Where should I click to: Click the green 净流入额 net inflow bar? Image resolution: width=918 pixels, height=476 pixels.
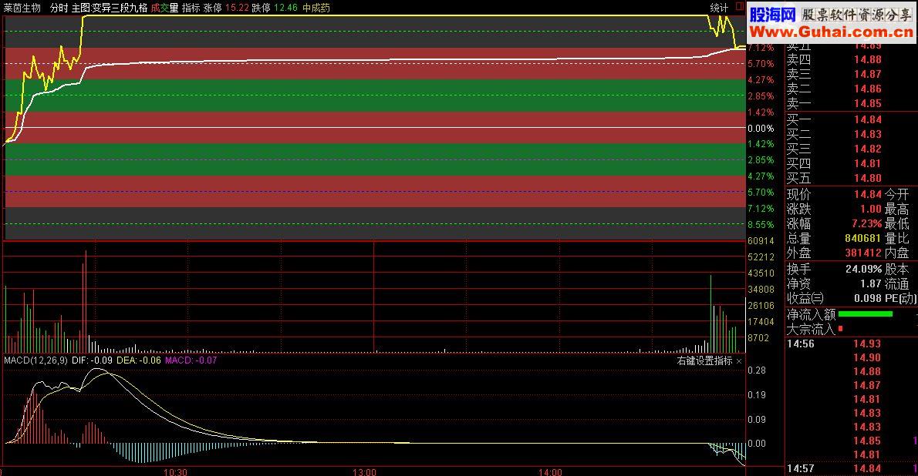[866, 314]
